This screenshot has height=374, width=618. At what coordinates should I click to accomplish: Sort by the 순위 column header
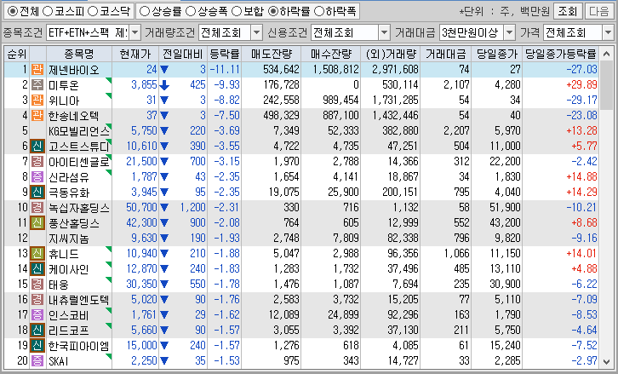coord(16,54)
